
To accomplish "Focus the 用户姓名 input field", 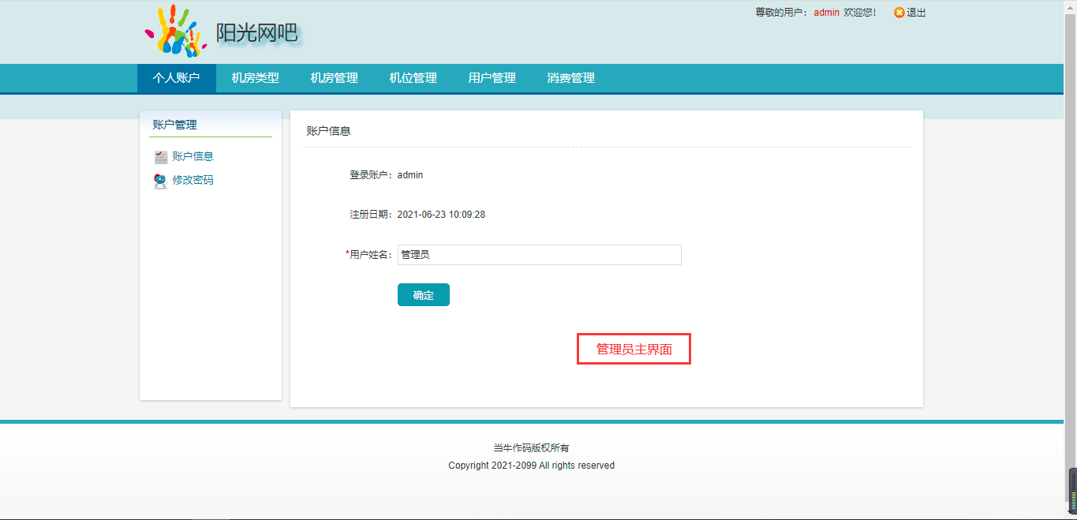I will coord(540,255).
